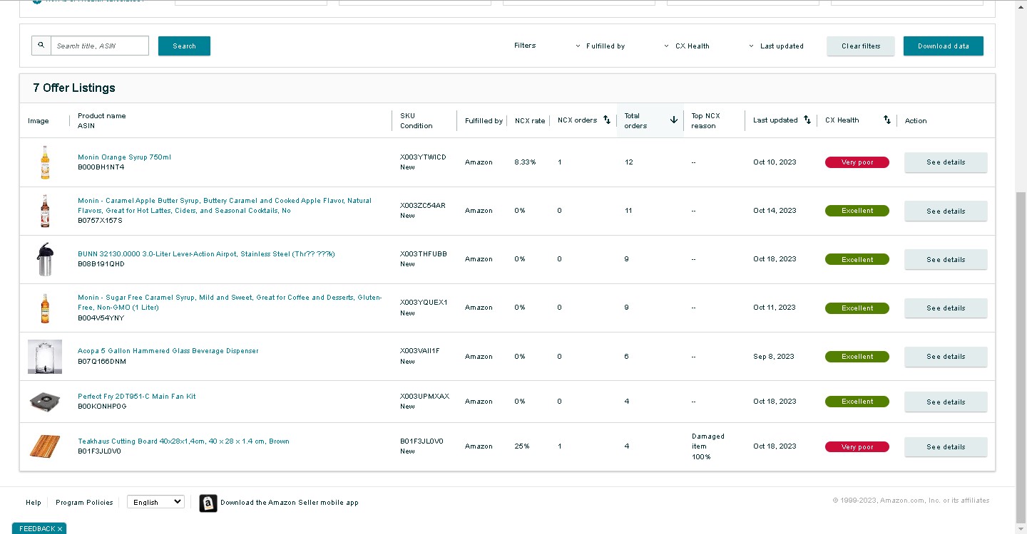
Task: Sort by CX Health using arrows icon
Action: coord(887,120)
